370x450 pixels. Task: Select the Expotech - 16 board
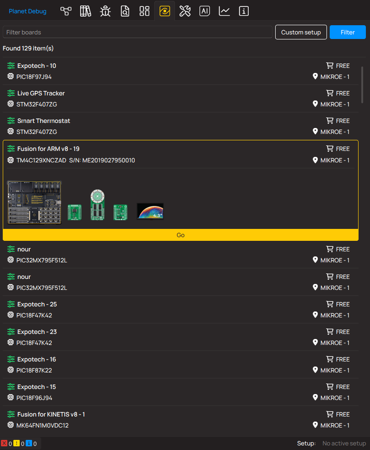pos(180,365)
